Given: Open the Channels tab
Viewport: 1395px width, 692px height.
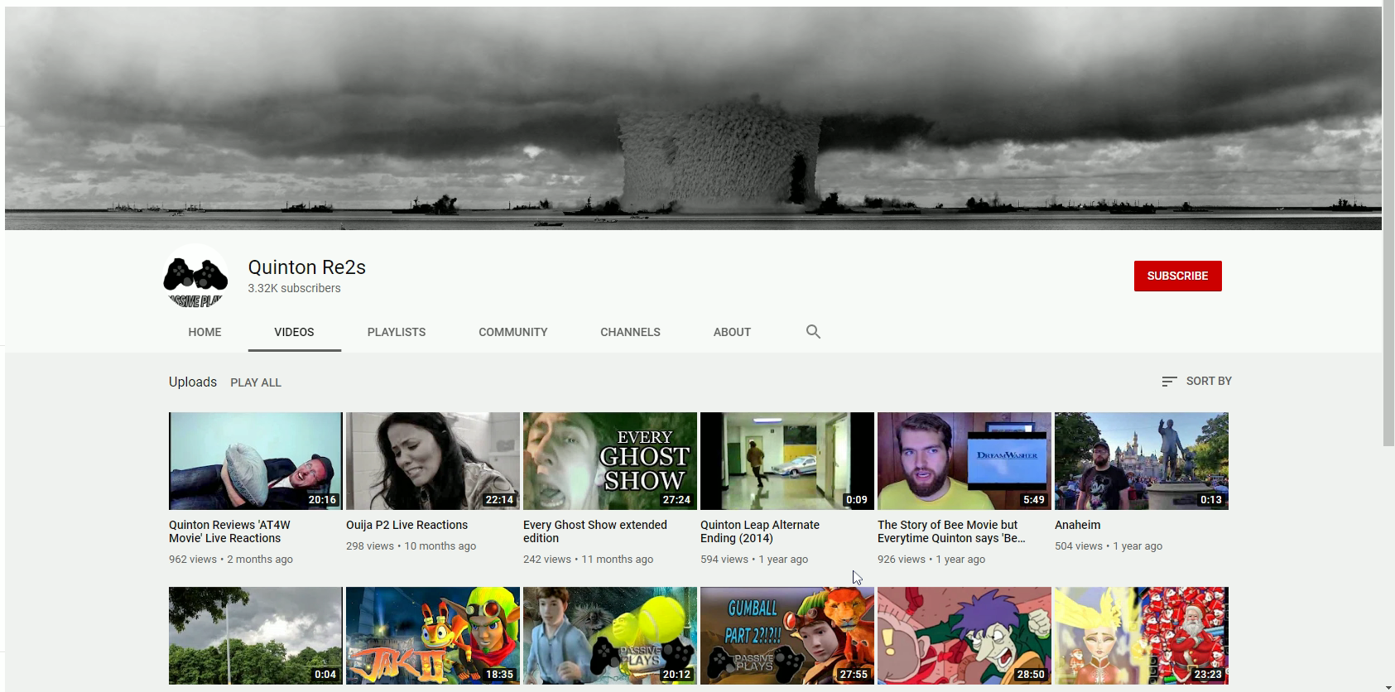Looking at the screenshot, I should click(630, 332).
